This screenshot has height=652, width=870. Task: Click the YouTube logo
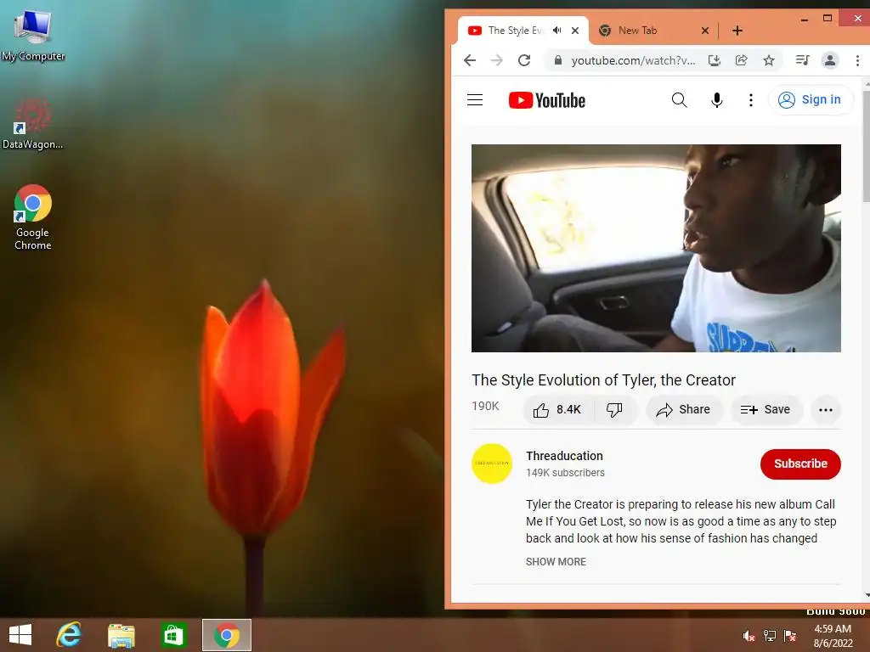(x=547, y=100)
